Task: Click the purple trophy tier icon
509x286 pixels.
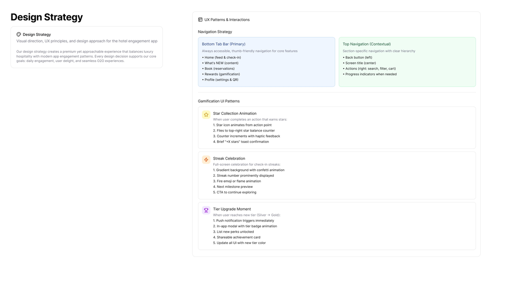Action: 206,210
